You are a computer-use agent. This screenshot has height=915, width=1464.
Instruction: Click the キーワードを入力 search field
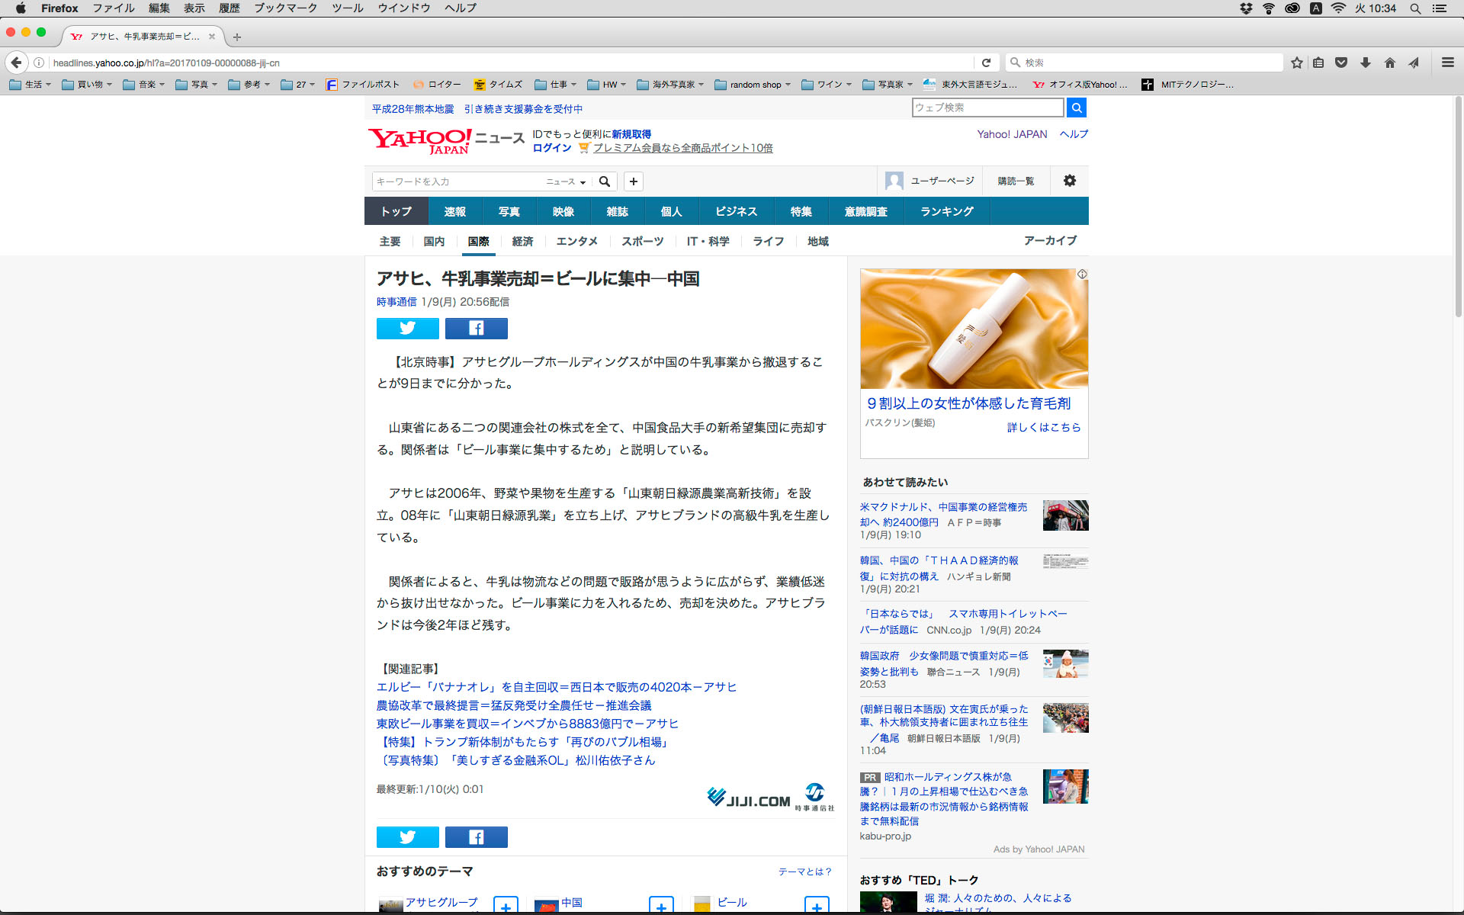[456, 181]
